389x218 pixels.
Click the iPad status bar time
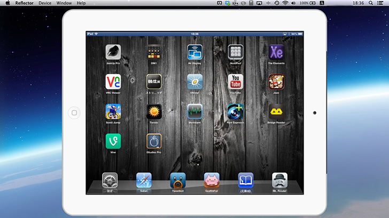pos(194,34)
